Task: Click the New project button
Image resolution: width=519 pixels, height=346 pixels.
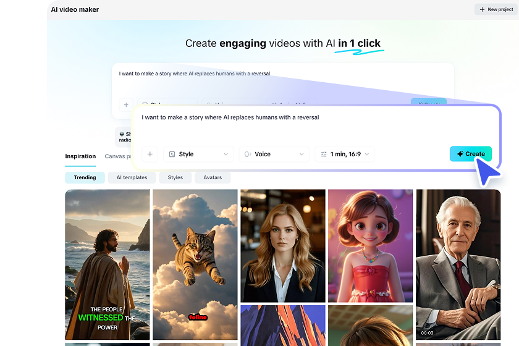Action: click(x=496, y=9)
